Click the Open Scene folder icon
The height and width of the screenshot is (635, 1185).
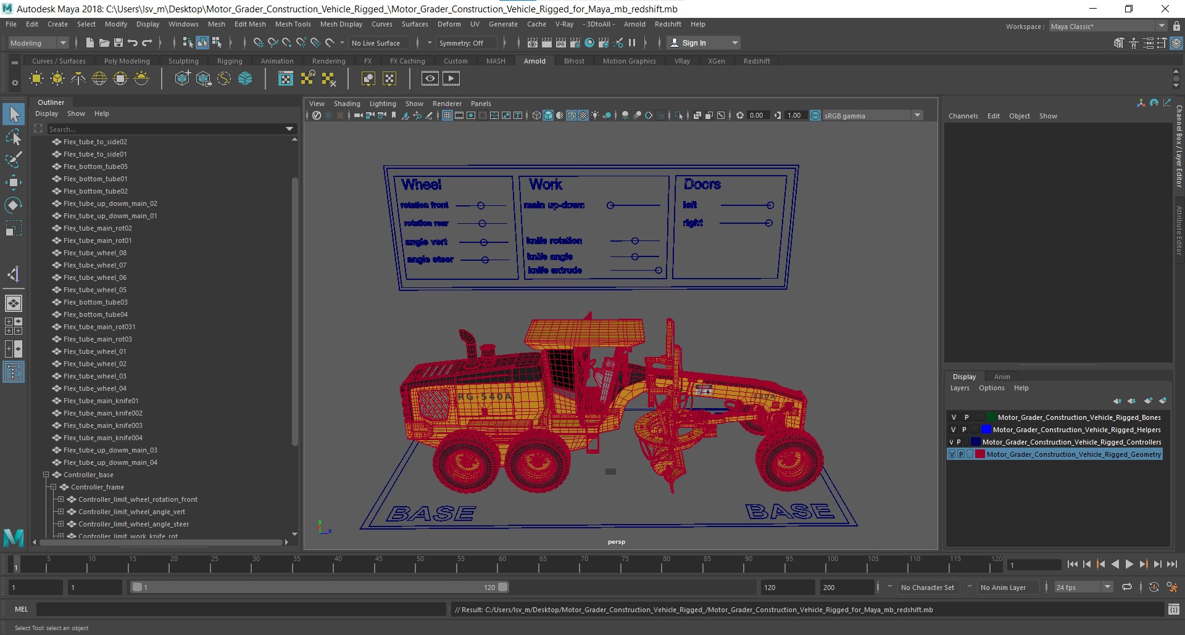point(104,43)
